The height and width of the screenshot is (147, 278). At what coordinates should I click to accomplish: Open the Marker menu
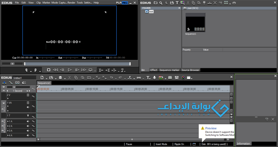(x=46, y=3)
